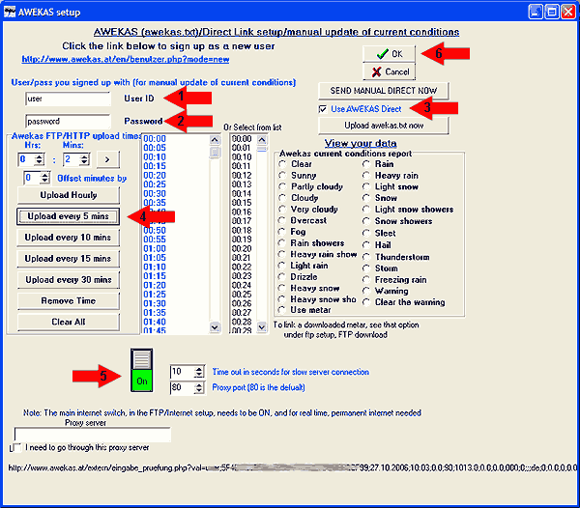Select the Light snow radio button
580x508 pixels.
coord(366,186)
